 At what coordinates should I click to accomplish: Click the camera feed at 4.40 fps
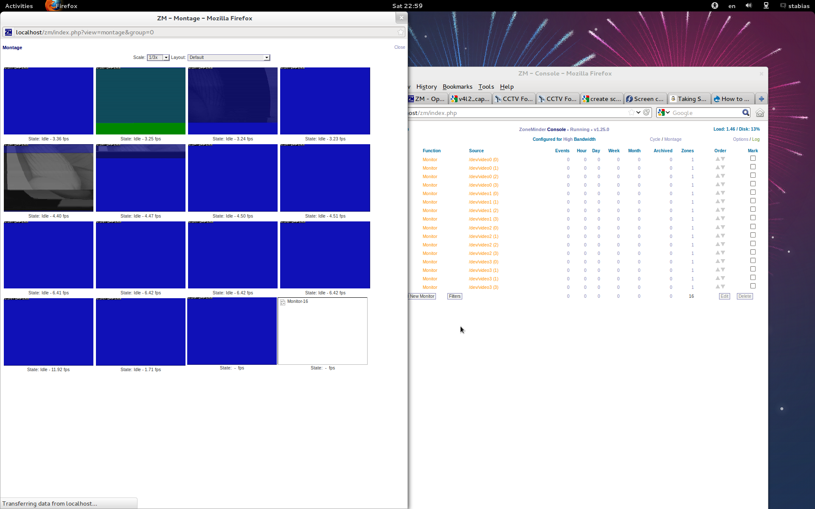48,178
